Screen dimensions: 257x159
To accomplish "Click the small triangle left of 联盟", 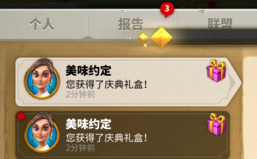I will [201, 11].
